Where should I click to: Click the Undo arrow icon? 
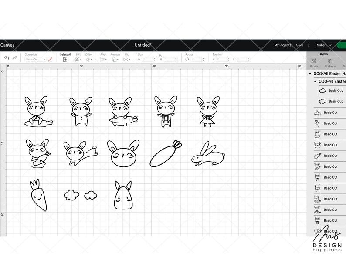click(x=7, y=58)
